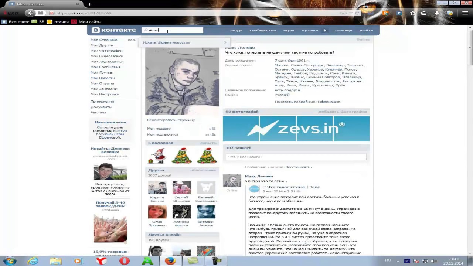Open friend Юлия Проценко's thumbnail
Image resolution: width=473 pixels, height=266 pixels.
click(157, 212)
